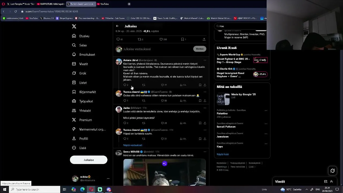
Task: Click reply icon with 61 replies
Action: coord(120,39)
